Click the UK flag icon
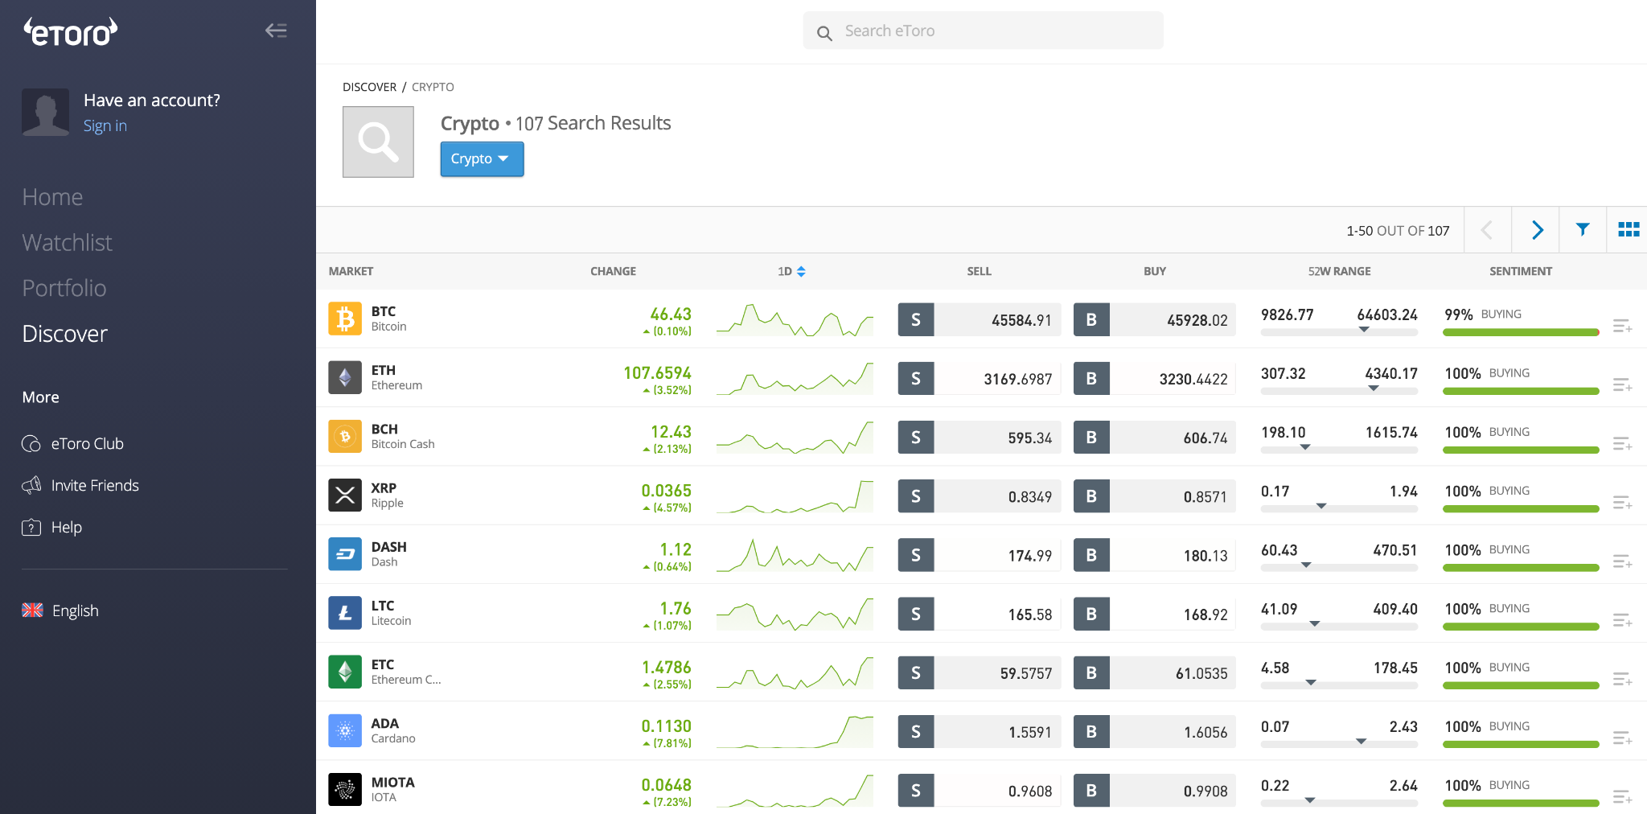The image size is (1647, 814). click(32, 610)
